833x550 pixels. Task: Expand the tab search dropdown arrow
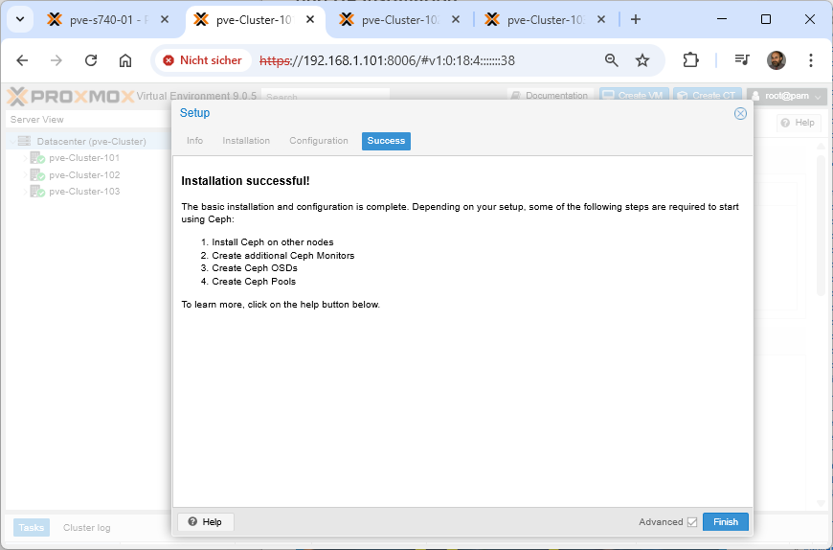19,19
